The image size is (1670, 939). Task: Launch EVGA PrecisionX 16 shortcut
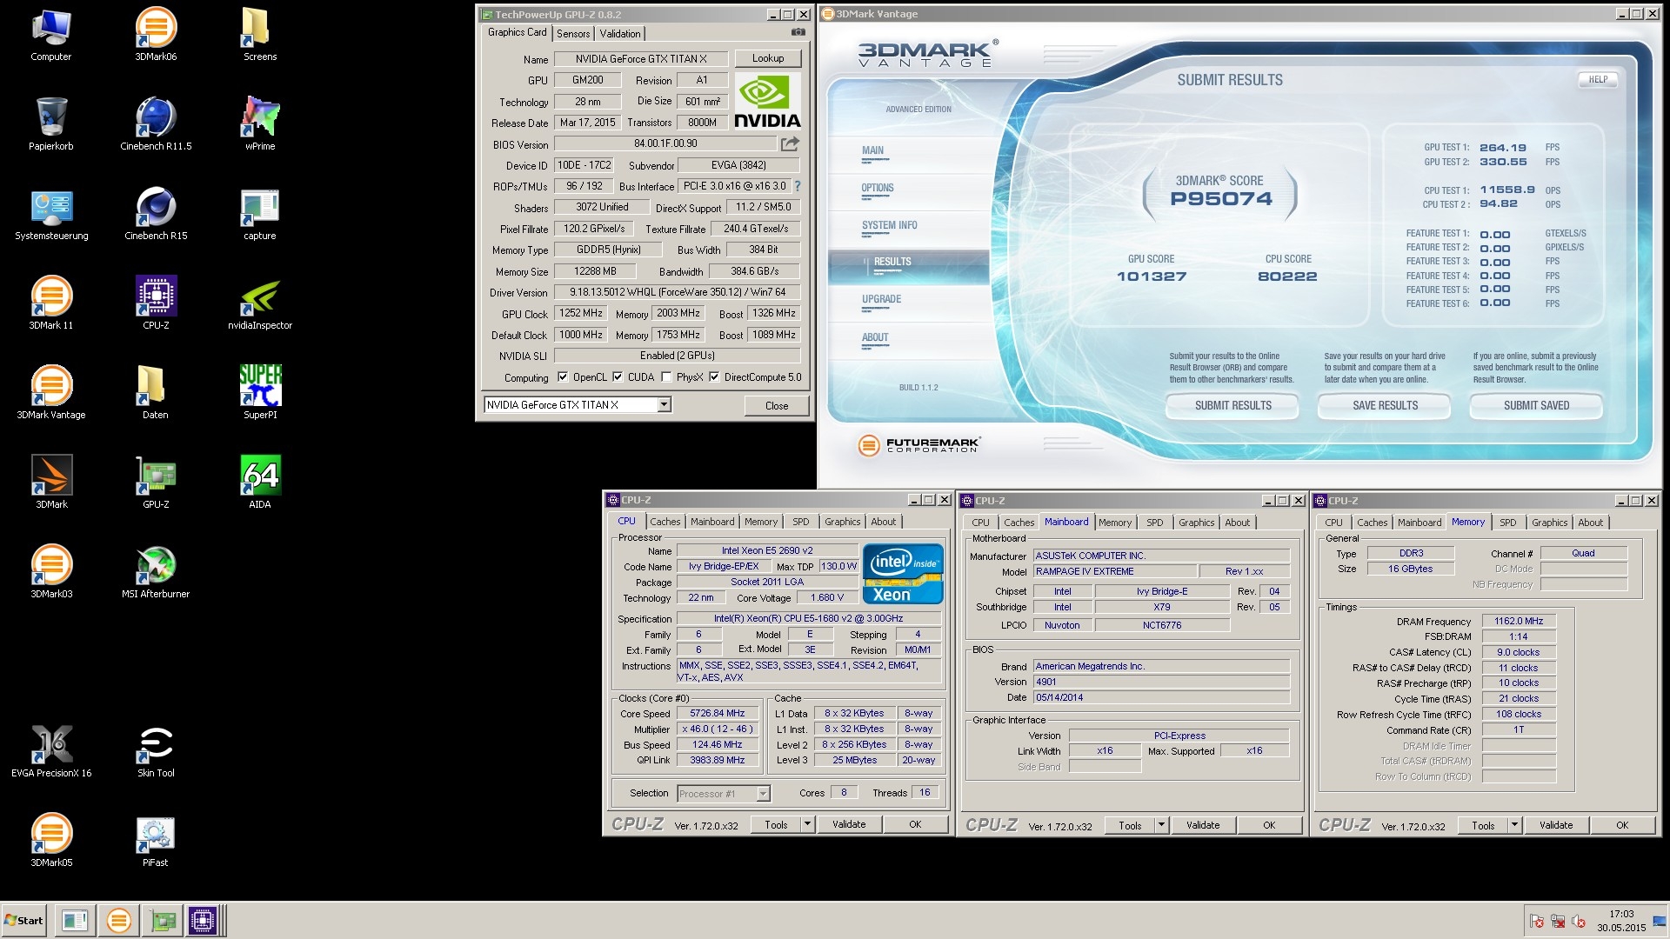(51, 751)
